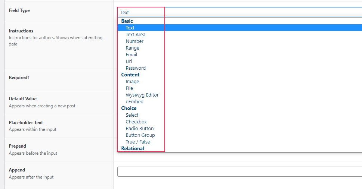Select Image under Content group
Screen dimensions: 362x189
(132, 81)
